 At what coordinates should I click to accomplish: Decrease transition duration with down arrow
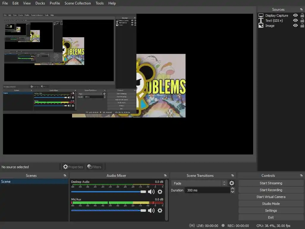(x=232, y=192)
